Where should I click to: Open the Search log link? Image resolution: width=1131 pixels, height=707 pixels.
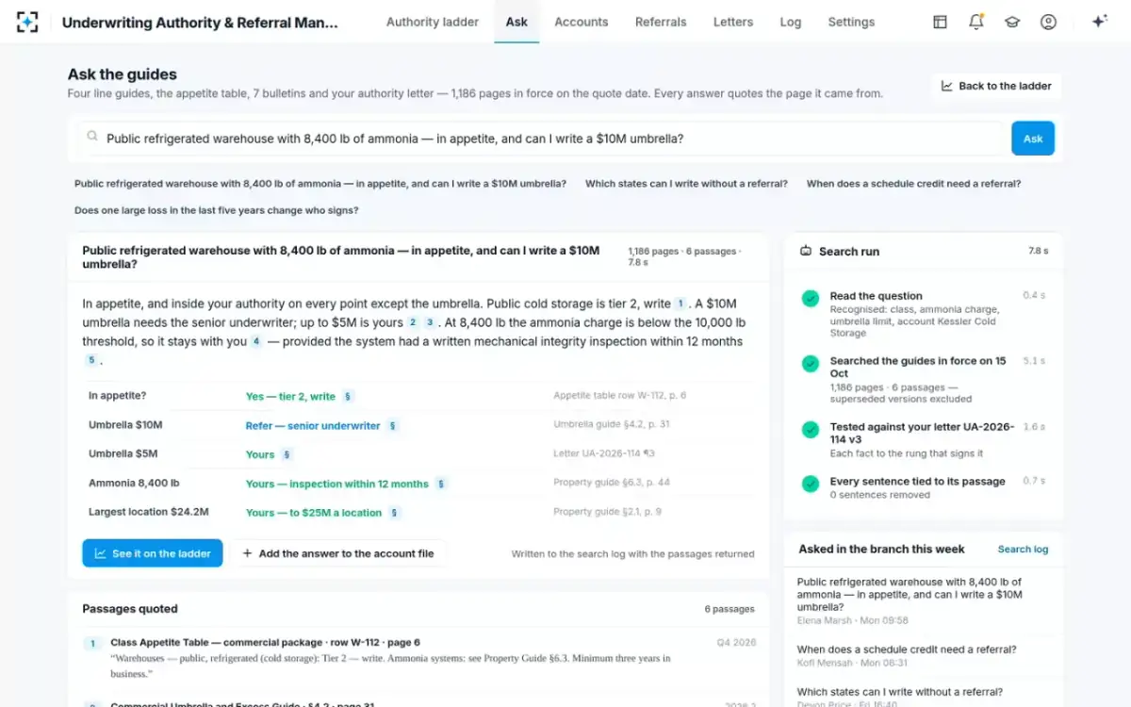(x=1023, y=550)
